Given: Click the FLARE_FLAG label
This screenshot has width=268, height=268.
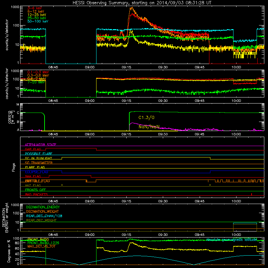Looking at the screenshot, I should tap(35, 167).
